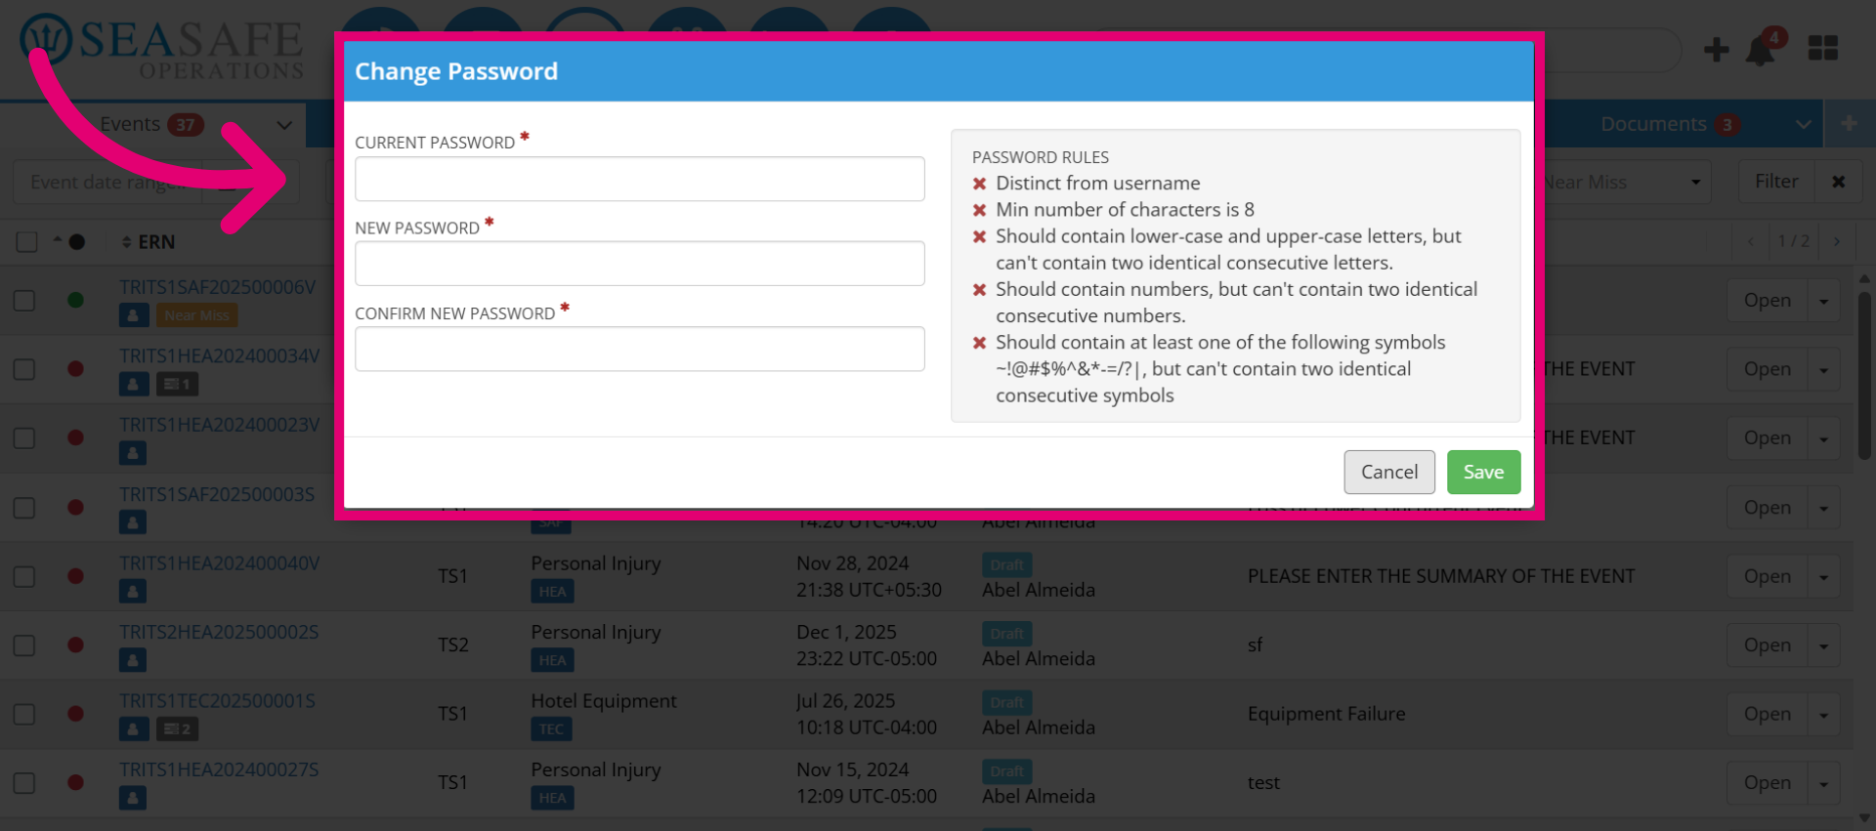Open event link TRITS1SAF202500003S
1876x831 pixels.
(217, 494)
